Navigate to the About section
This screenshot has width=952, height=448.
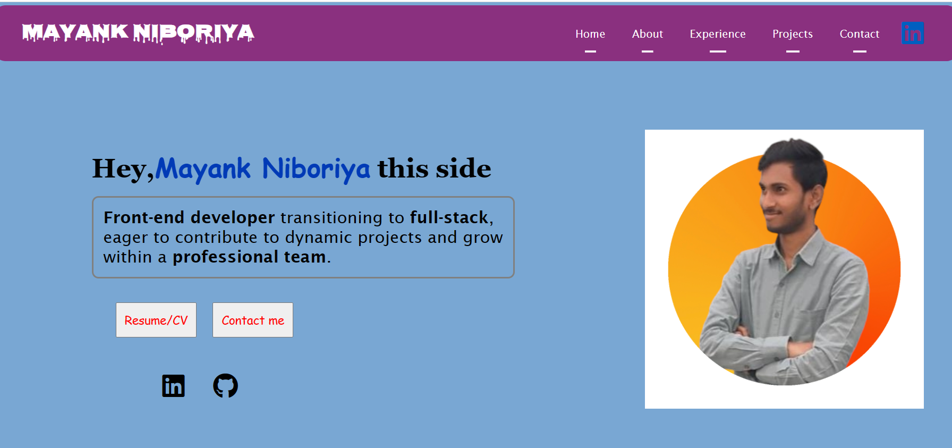coord(647,34)
